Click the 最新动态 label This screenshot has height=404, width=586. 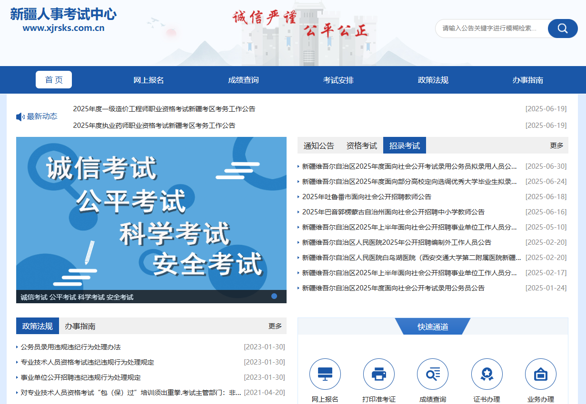42,116
